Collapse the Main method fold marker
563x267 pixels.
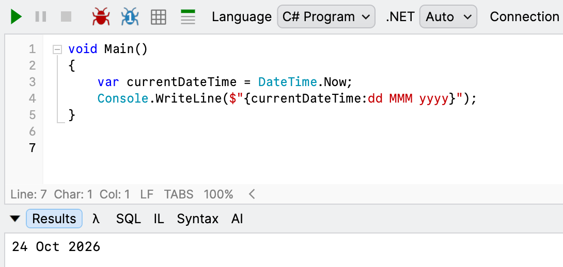coord(57,49)
